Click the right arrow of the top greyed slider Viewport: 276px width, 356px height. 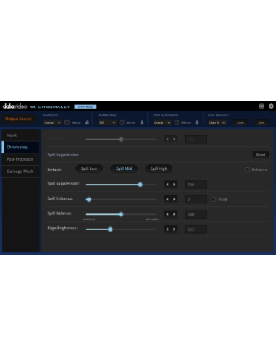pos(174,139)
